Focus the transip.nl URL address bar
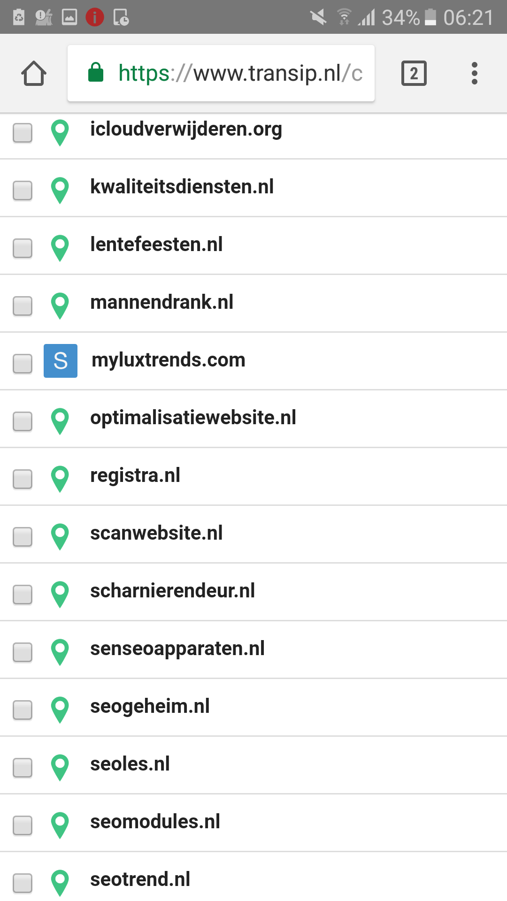This screenshot has height=901, width=507. [221, 73]
